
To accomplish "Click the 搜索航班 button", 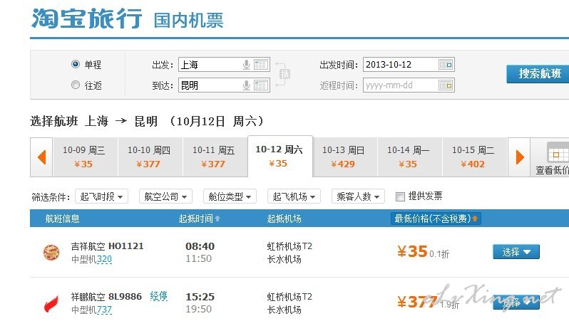I will click(538, 74).
